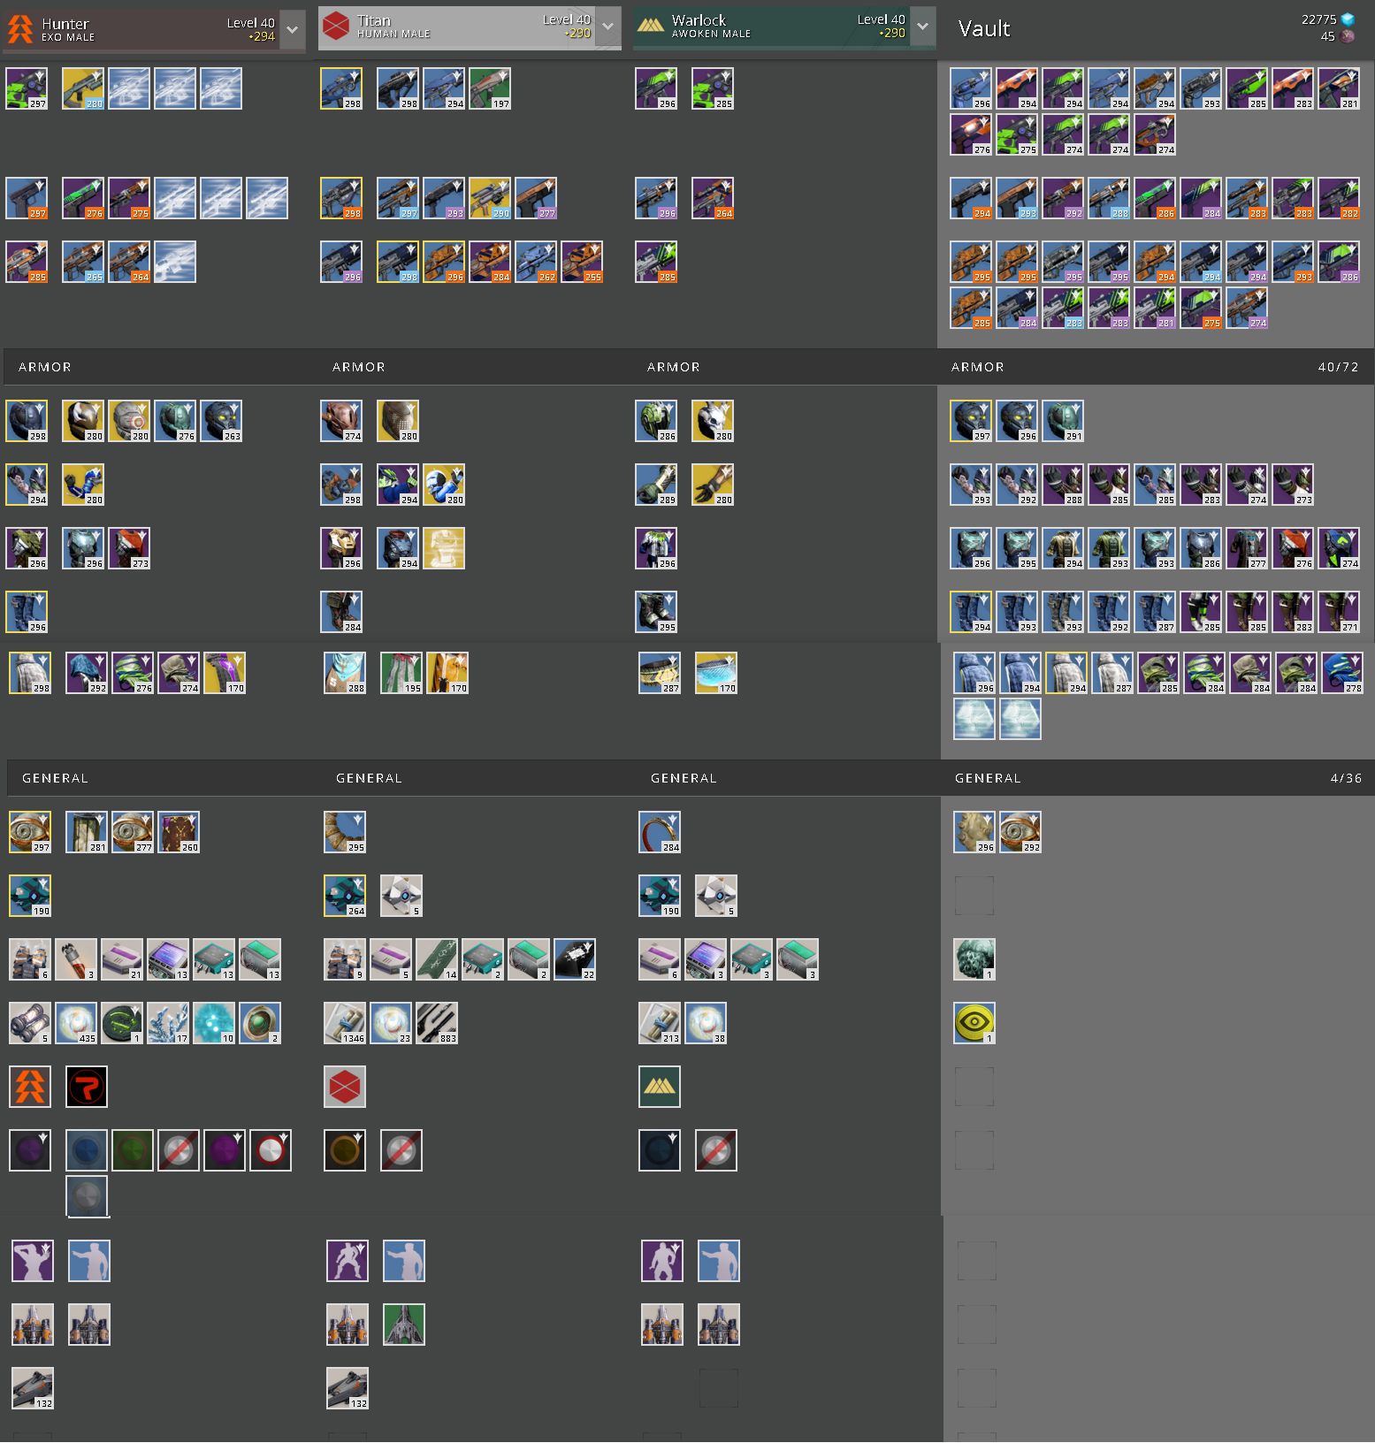Select Titan's sparrow with 132
Screen dimensions: 1375x1443
coord(348,1388)
